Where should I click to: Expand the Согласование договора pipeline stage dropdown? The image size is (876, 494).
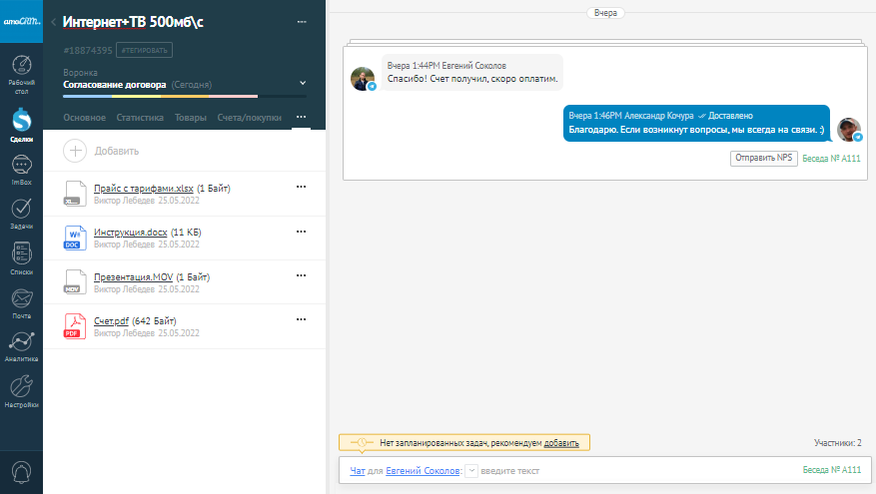tap(303, 83)
